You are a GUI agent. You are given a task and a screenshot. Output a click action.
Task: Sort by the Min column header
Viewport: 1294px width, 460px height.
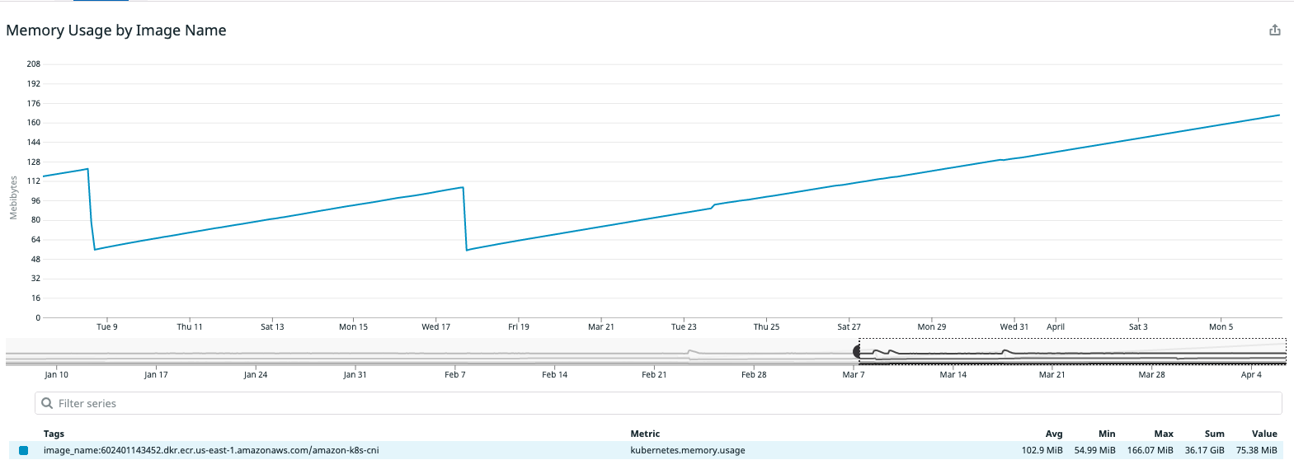pyautogui.click(x=1107, y=434)
